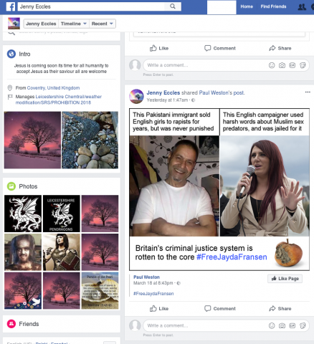Screen dimensions: 314x344
Task: Open the shared meme image
Action: click(219, 189)
